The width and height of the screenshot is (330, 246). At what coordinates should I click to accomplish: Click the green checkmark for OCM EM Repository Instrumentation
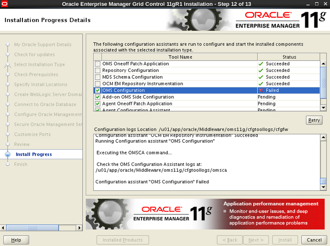coord(261,84)
